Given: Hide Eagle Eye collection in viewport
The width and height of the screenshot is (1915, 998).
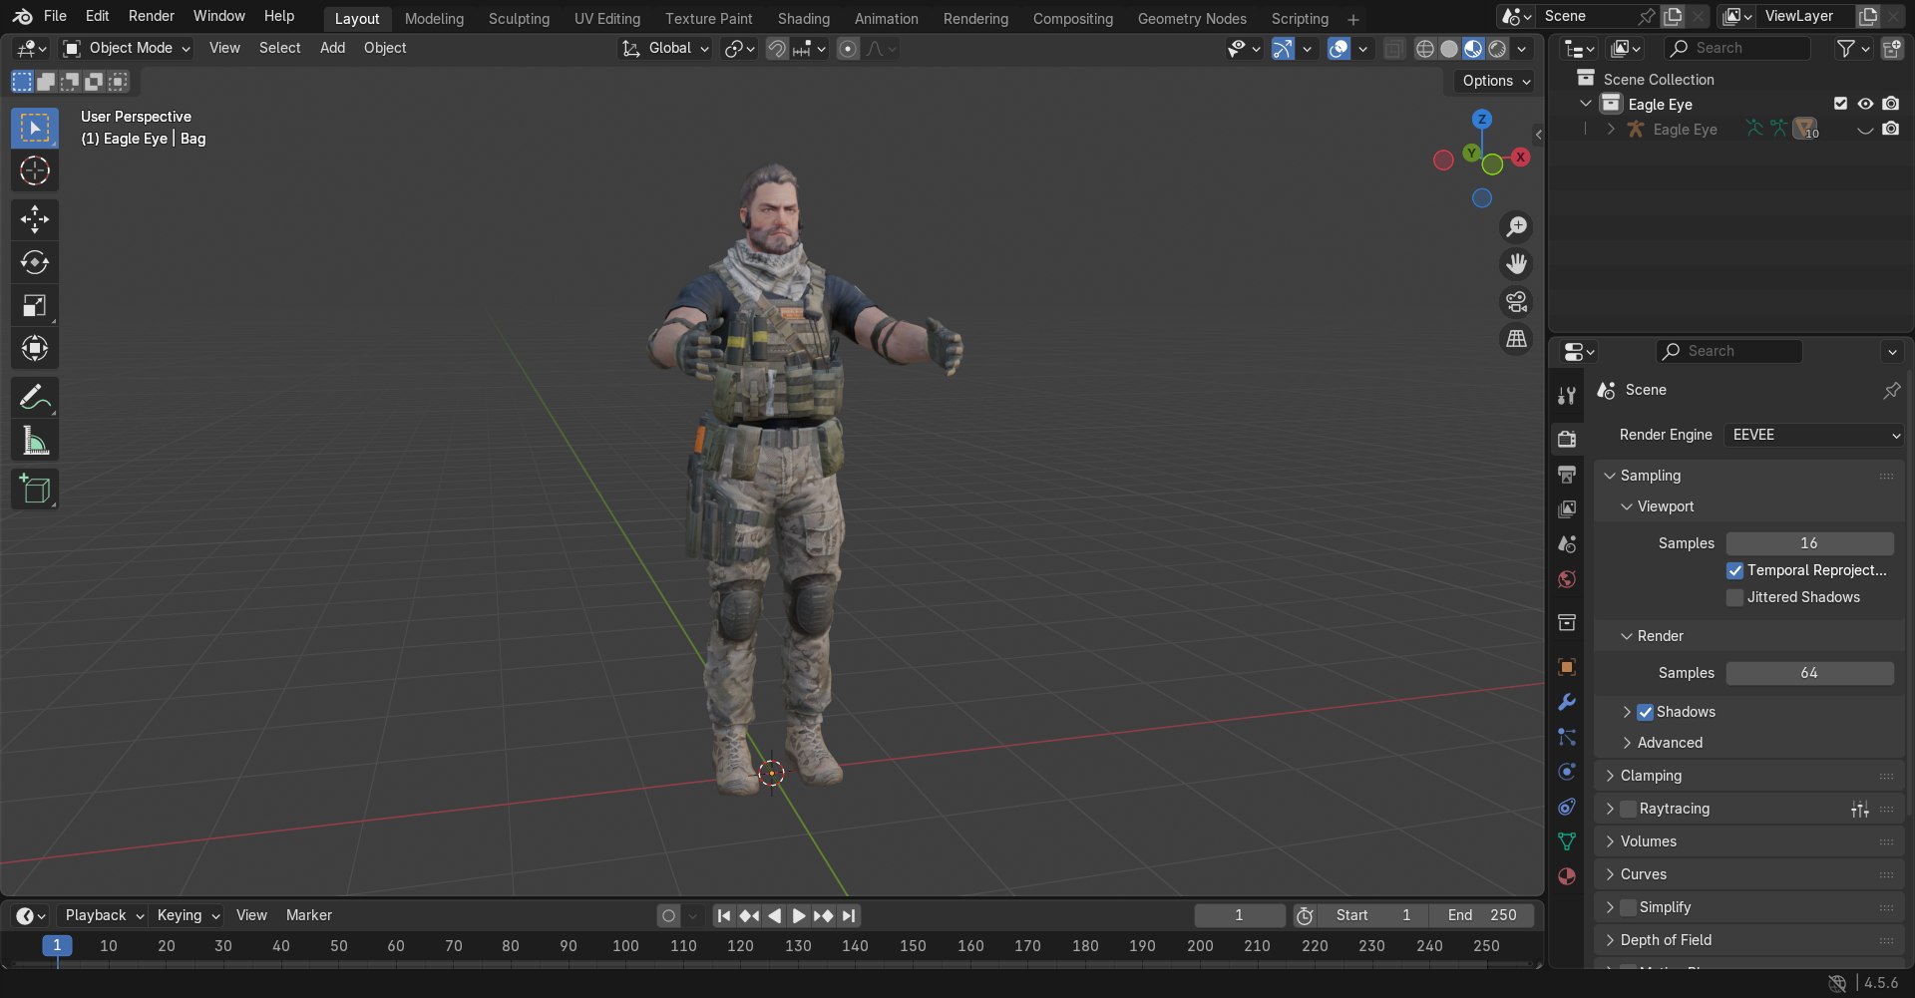Looking at the screenshot, I should tap(1865, 104).
